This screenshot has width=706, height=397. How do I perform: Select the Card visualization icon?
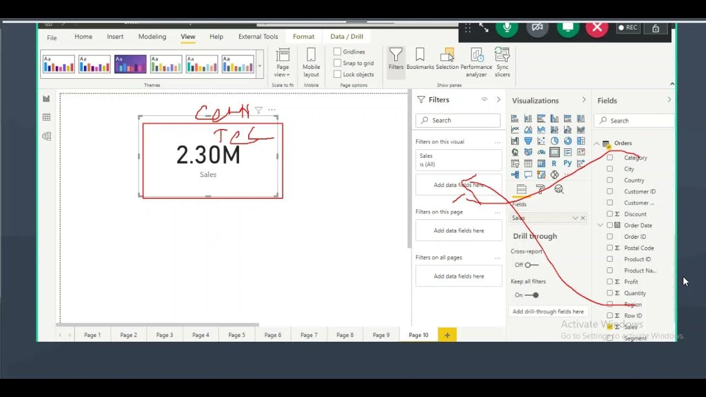(554, 152)
